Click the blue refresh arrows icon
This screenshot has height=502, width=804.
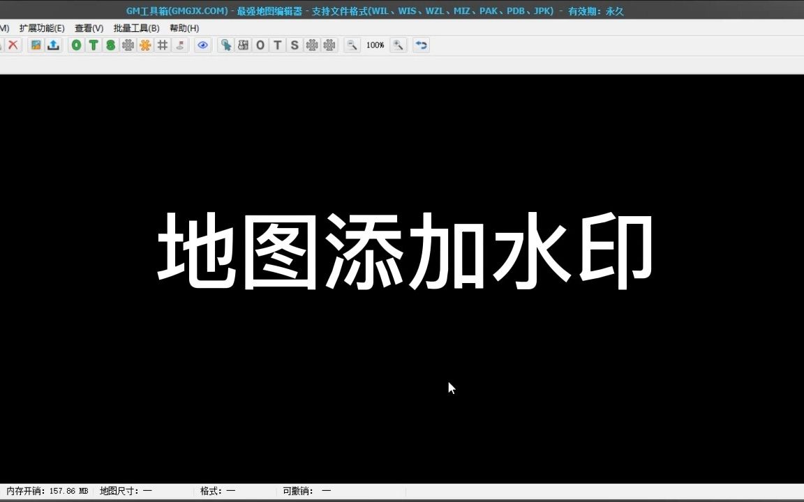click(420, 45)
